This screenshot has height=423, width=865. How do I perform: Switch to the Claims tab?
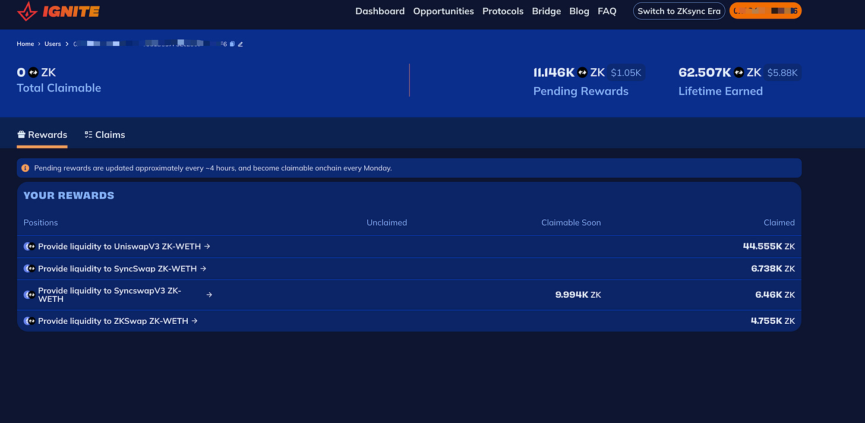pos(105,135)
